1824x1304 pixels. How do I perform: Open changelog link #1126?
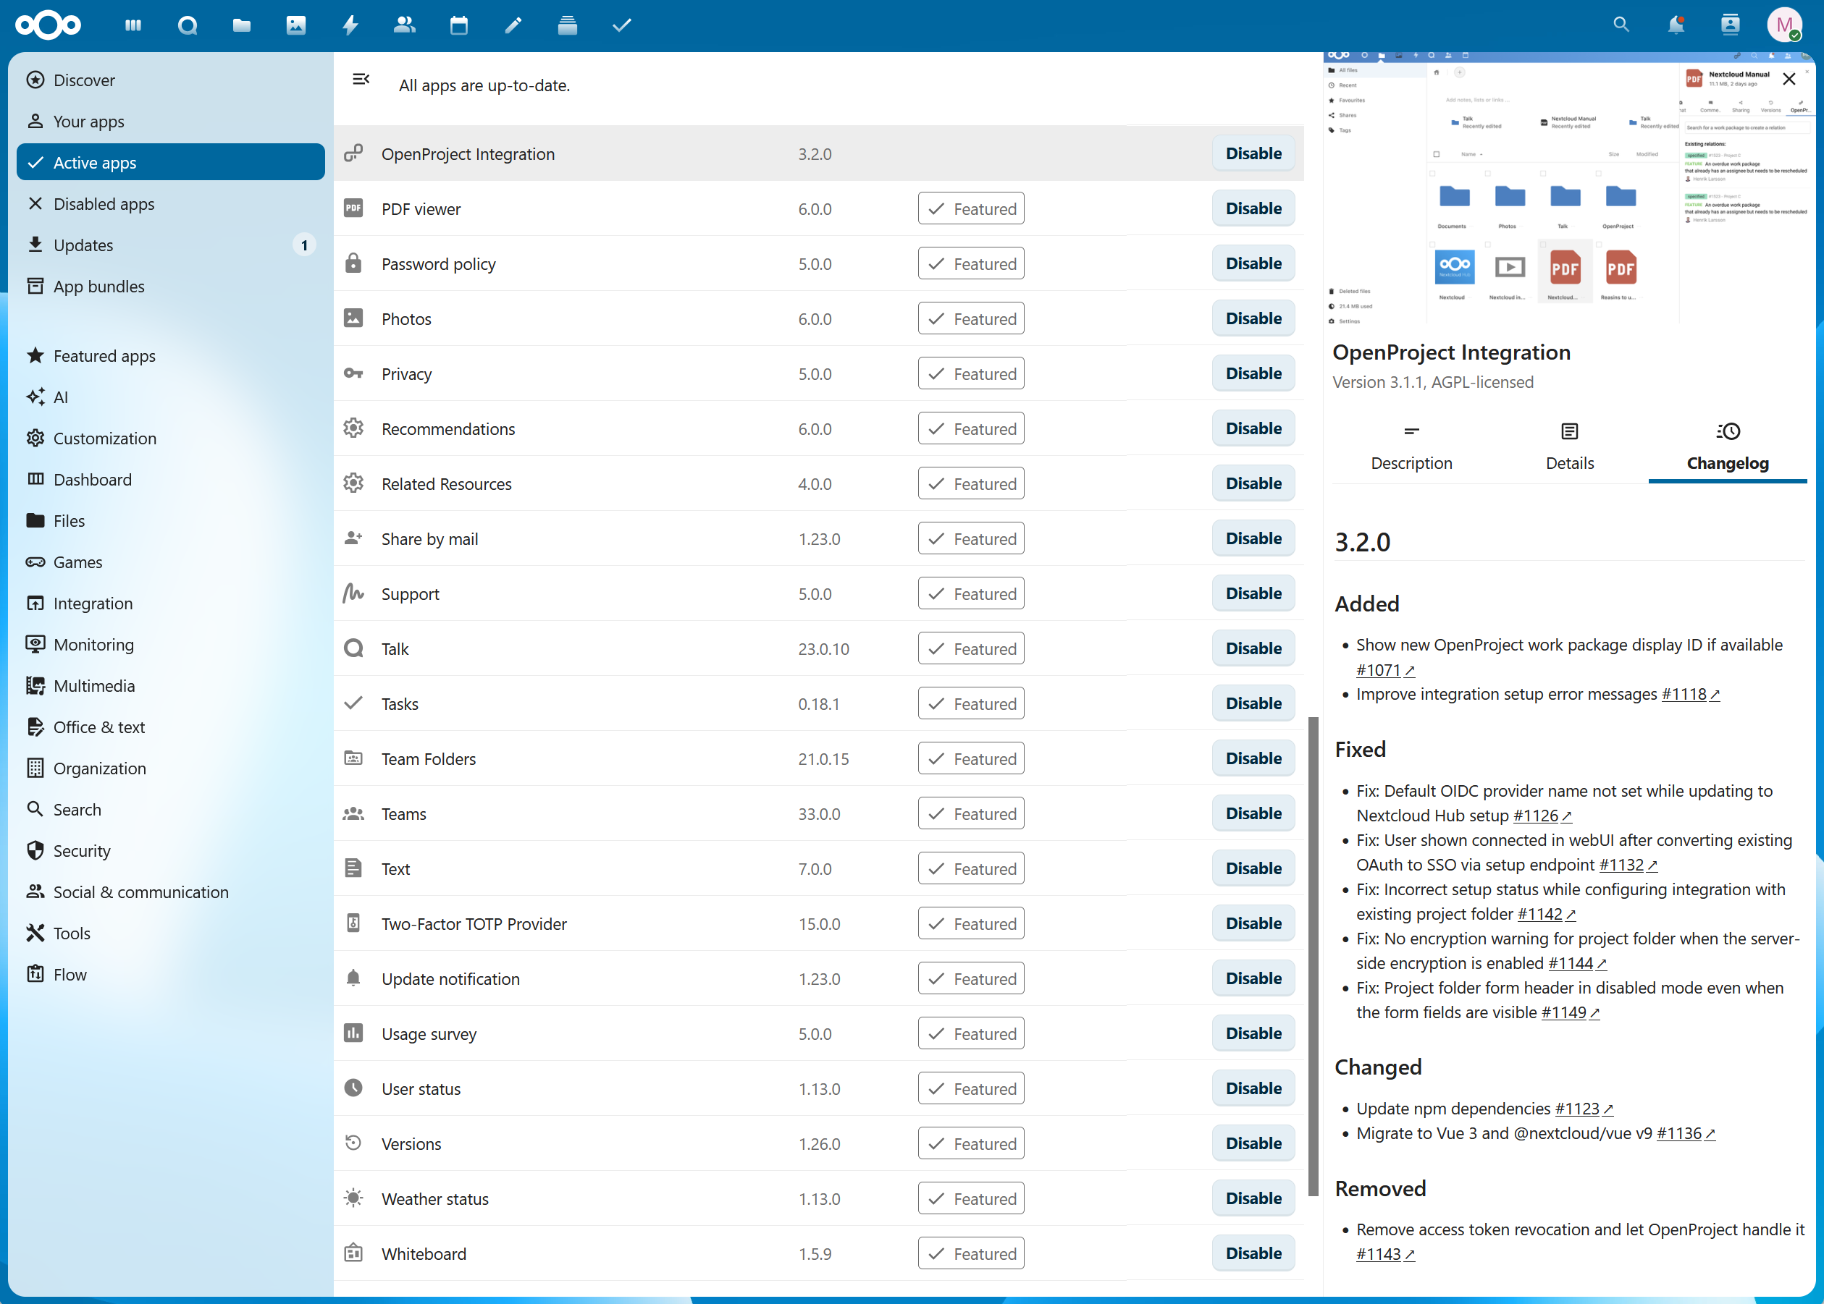click(1542, 815)
